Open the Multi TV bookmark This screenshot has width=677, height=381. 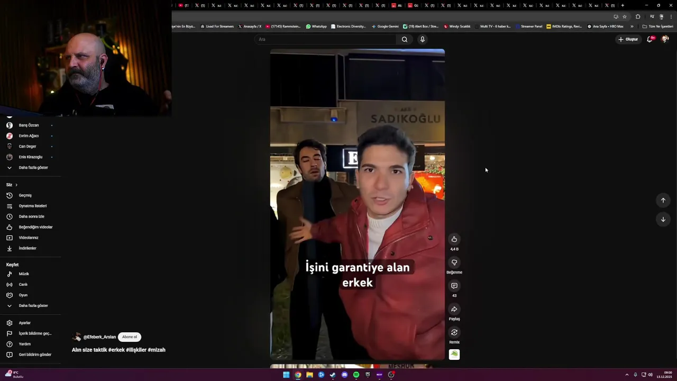(x=493, y=26)
